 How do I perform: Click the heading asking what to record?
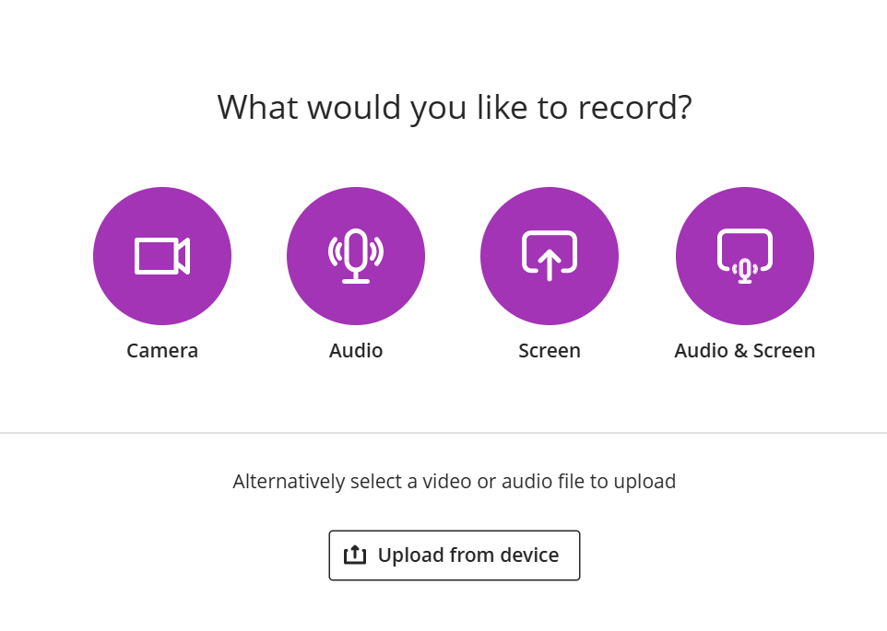click(x=454, y=107)
